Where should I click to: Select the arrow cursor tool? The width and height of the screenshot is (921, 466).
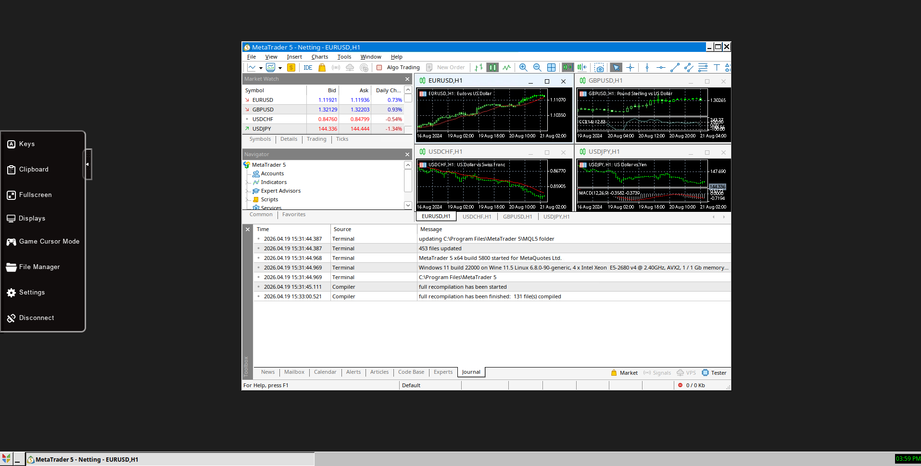click(x=616, y=68)
